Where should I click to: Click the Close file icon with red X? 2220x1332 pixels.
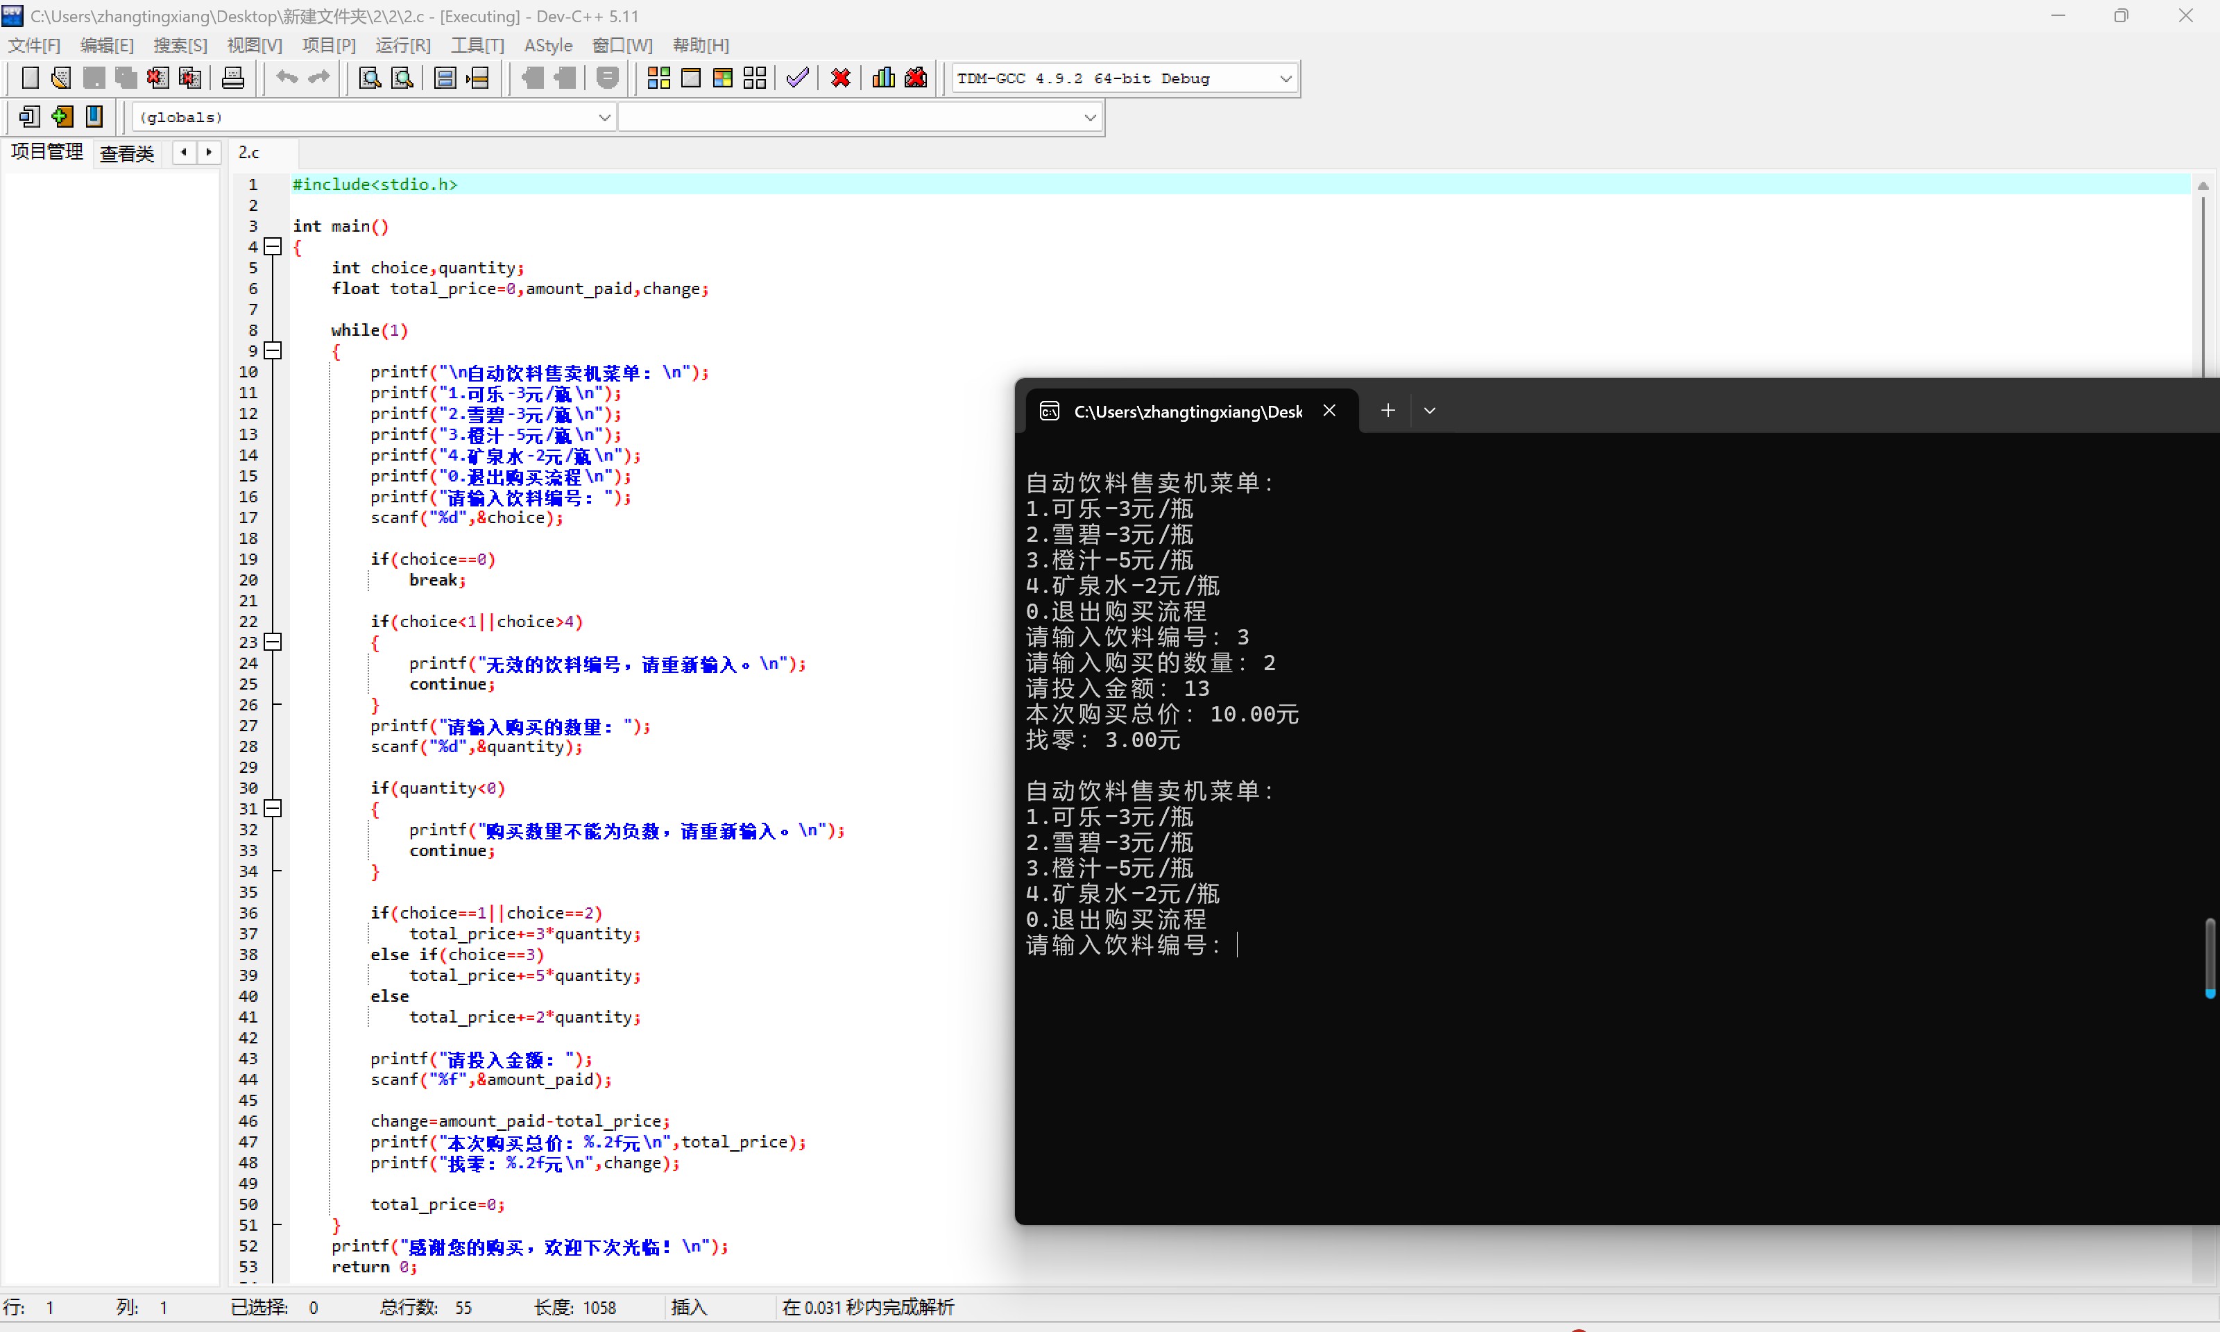pyautogui.click(x=158, y=78)
